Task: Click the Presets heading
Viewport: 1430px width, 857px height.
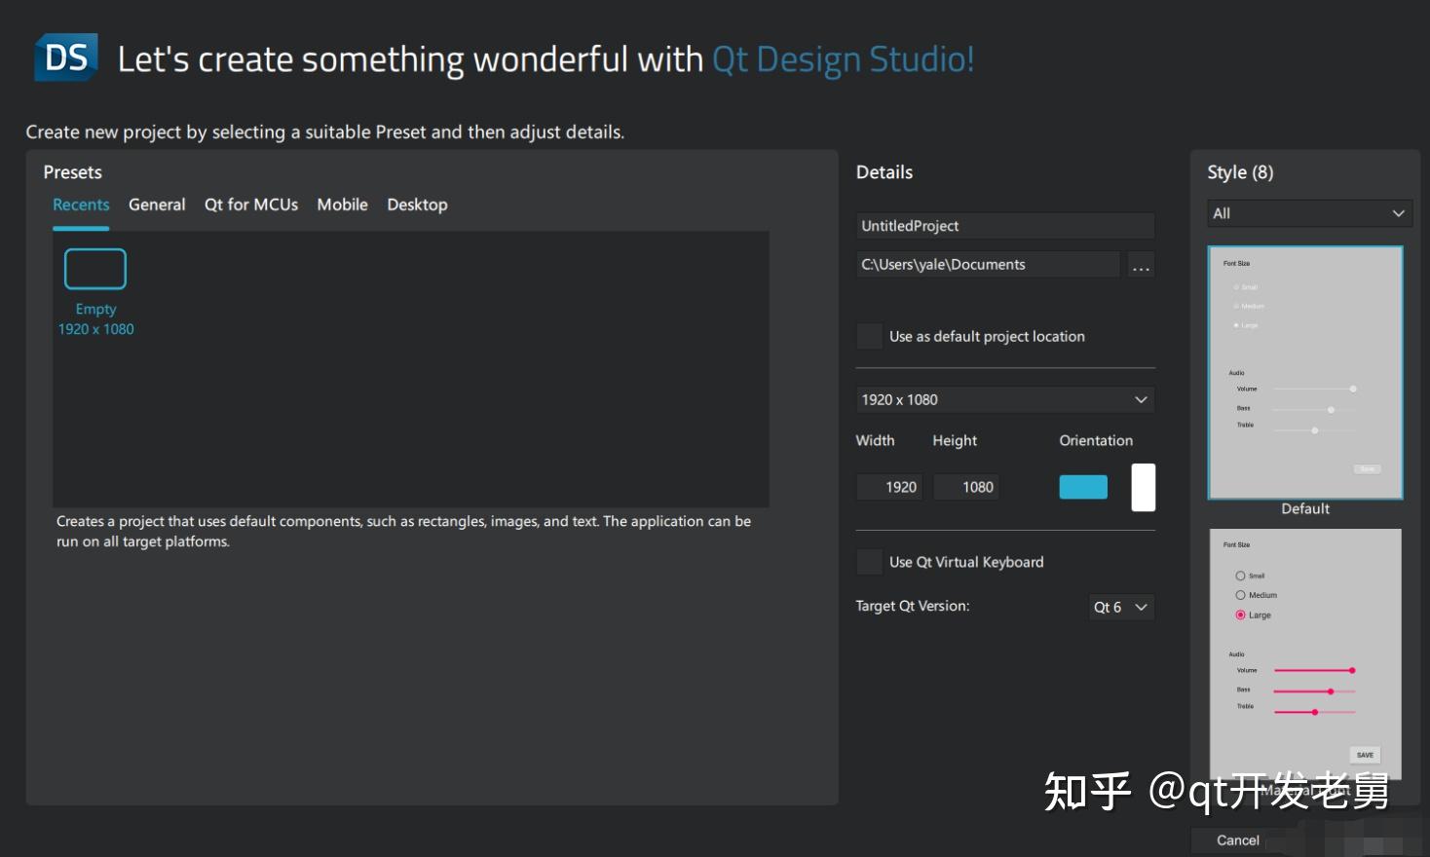Action: click(x=73, y=172)
